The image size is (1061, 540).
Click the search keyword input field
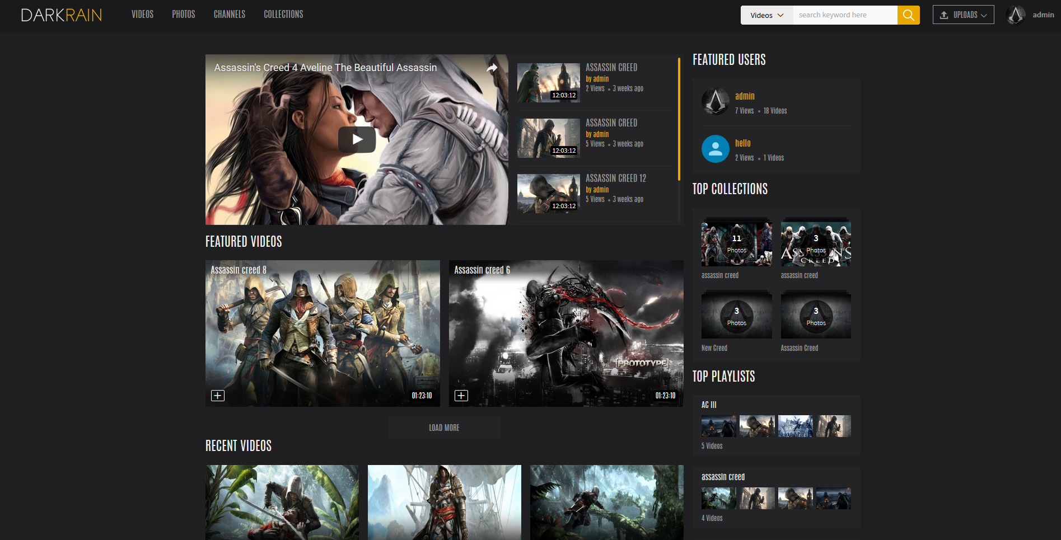coord(845,15)
